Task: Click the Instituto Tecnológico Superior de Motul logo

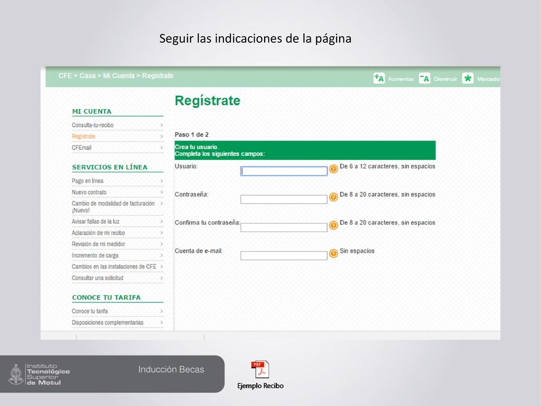Action: [39, 374]
